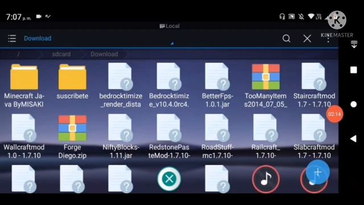
Task: Tap the Android recents square button
Action: tap(354, 69)
